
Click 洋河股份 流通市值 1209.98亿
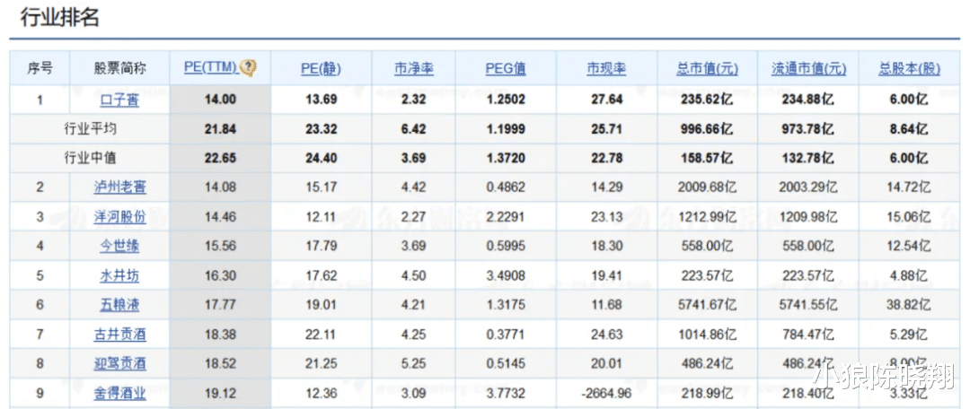[x=808, y=217]
